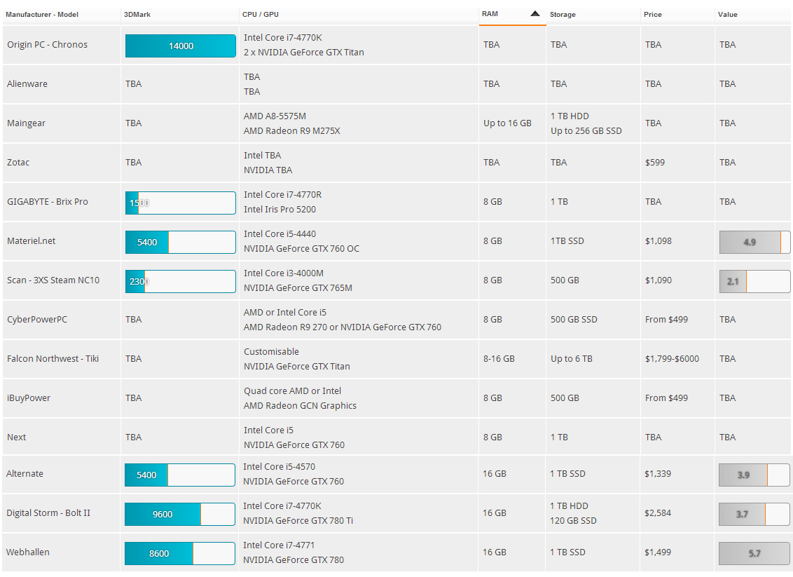Click the 4.9 value bar for Materiel.net
793x577 pixels.
point(754,243)
